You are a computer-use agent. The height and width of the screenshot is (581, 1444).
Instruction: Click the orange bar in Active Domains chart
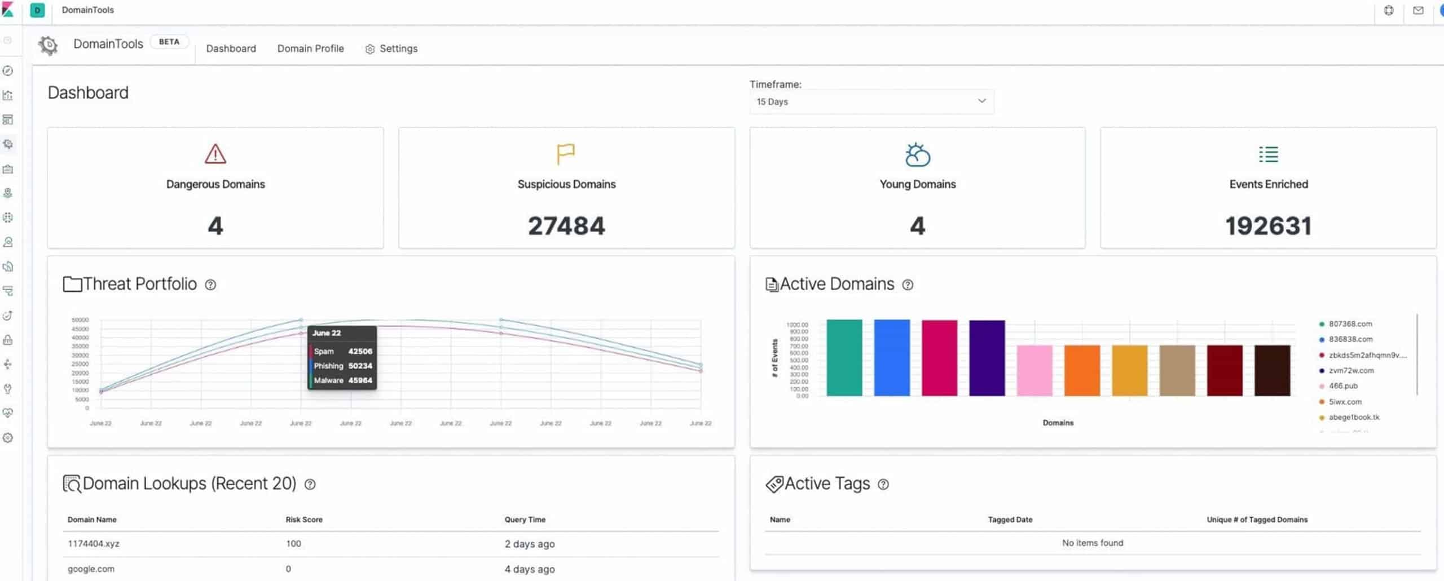(1082, 371)
